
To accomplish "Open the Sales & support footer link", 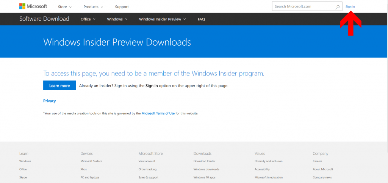I will tap(149, 178).
